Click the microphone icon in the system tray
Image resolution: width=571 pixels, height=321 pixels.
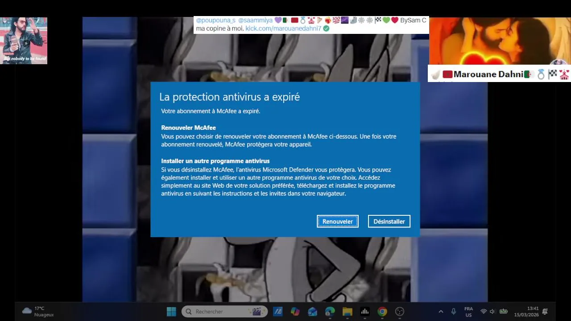pyautogui.click(x=454, y=312)
